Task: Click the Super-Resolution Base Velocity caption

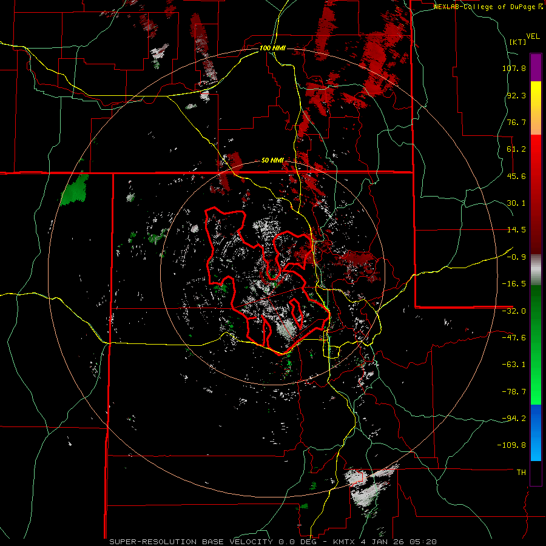Action: click(273, 542)
